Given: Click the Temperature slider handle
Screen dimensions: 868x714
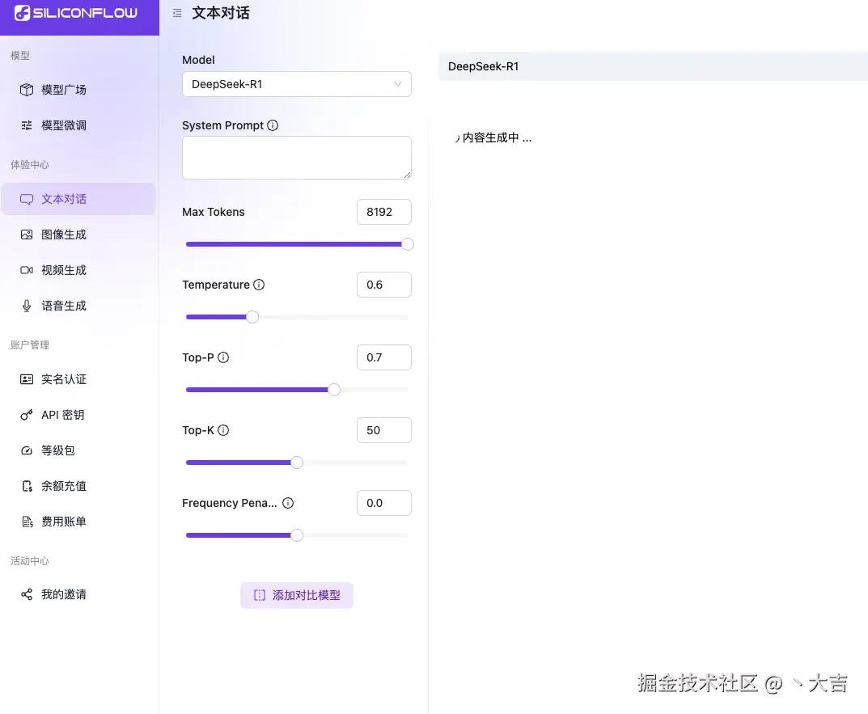Looking at the screenshot, I should click(252, 317).
